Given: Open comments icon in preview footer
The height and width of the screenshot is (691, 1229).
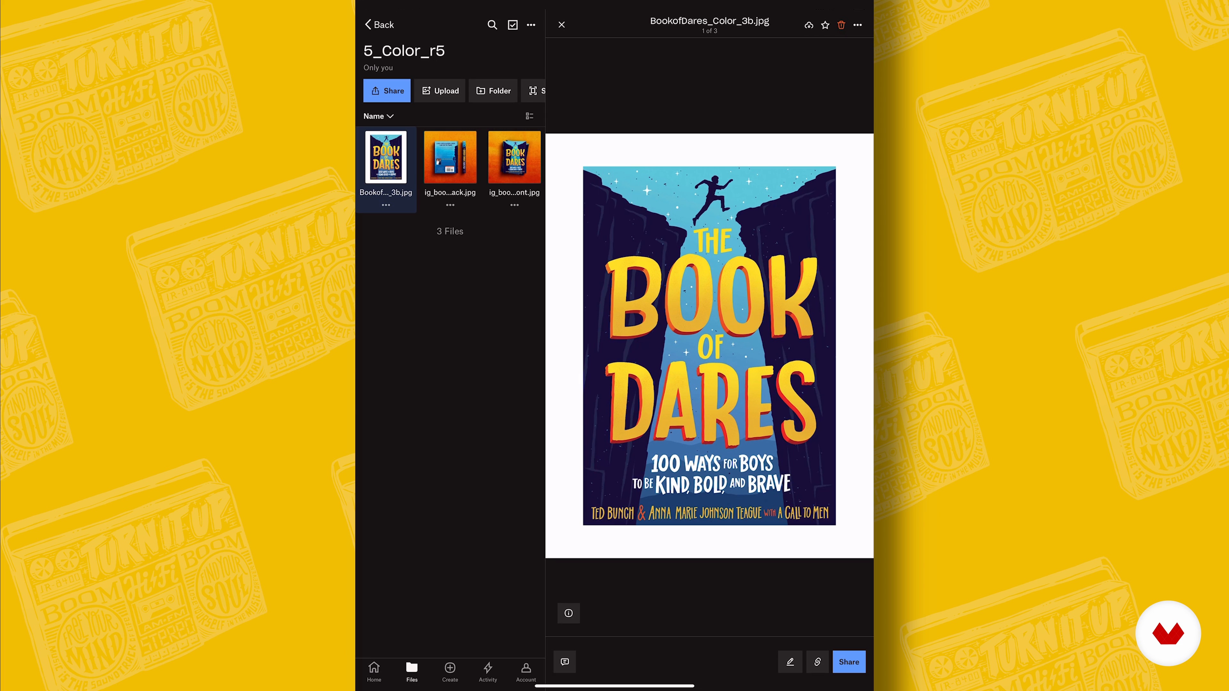Looking at the screenshot, I should click(x=565, y=662).
